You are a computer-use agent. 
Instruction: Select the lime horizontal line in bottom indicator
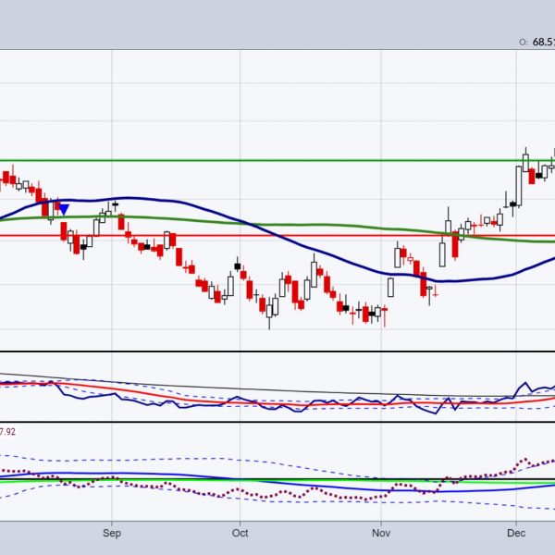[277, 481]
